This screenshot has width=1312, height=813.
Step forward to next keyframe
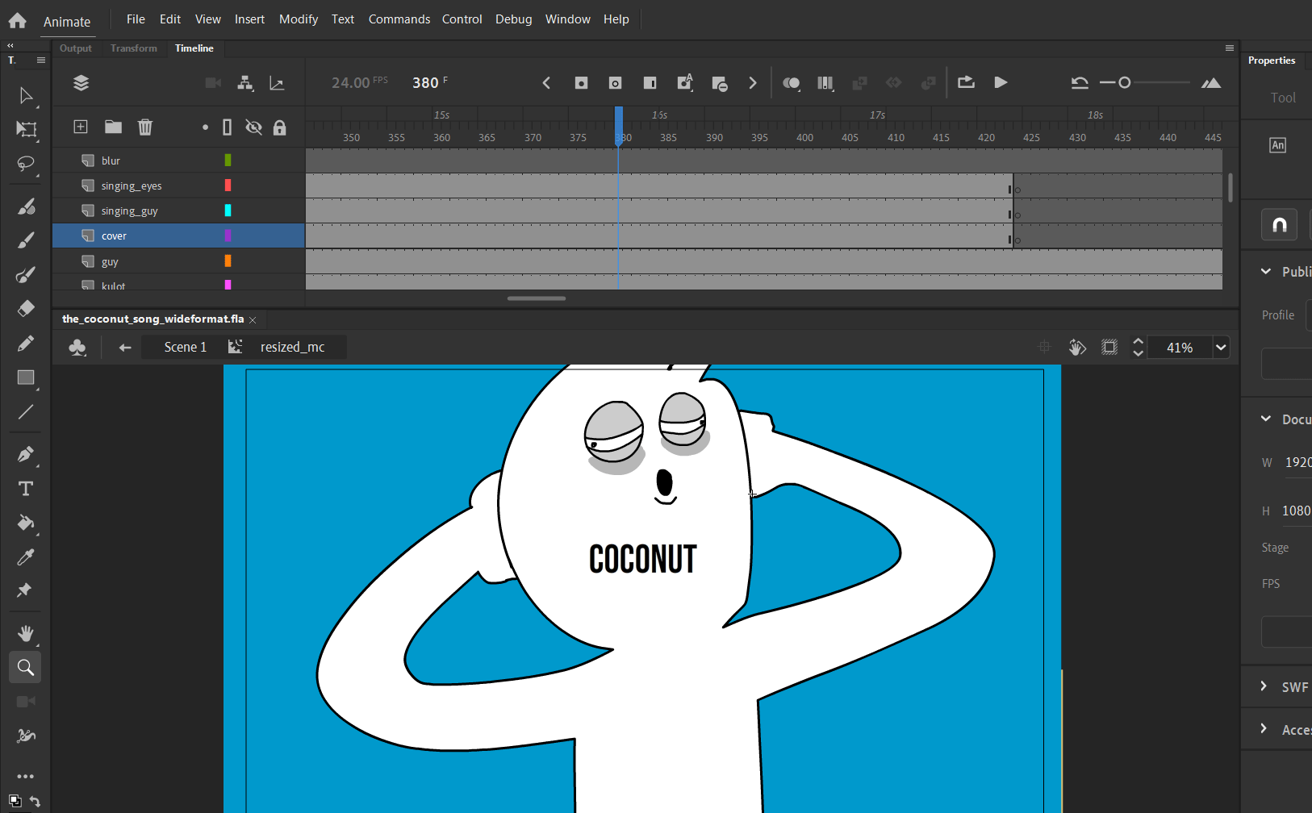(753, 82)
